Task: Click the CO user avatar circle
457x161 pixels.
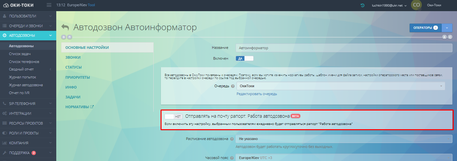Action: (416, 5)
